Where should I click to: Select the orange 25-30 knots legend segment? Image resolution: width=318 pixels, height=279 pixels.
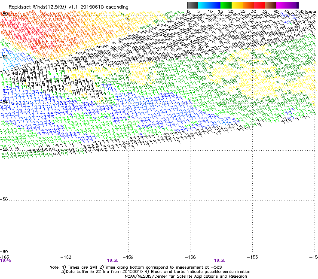pos(248,5)
